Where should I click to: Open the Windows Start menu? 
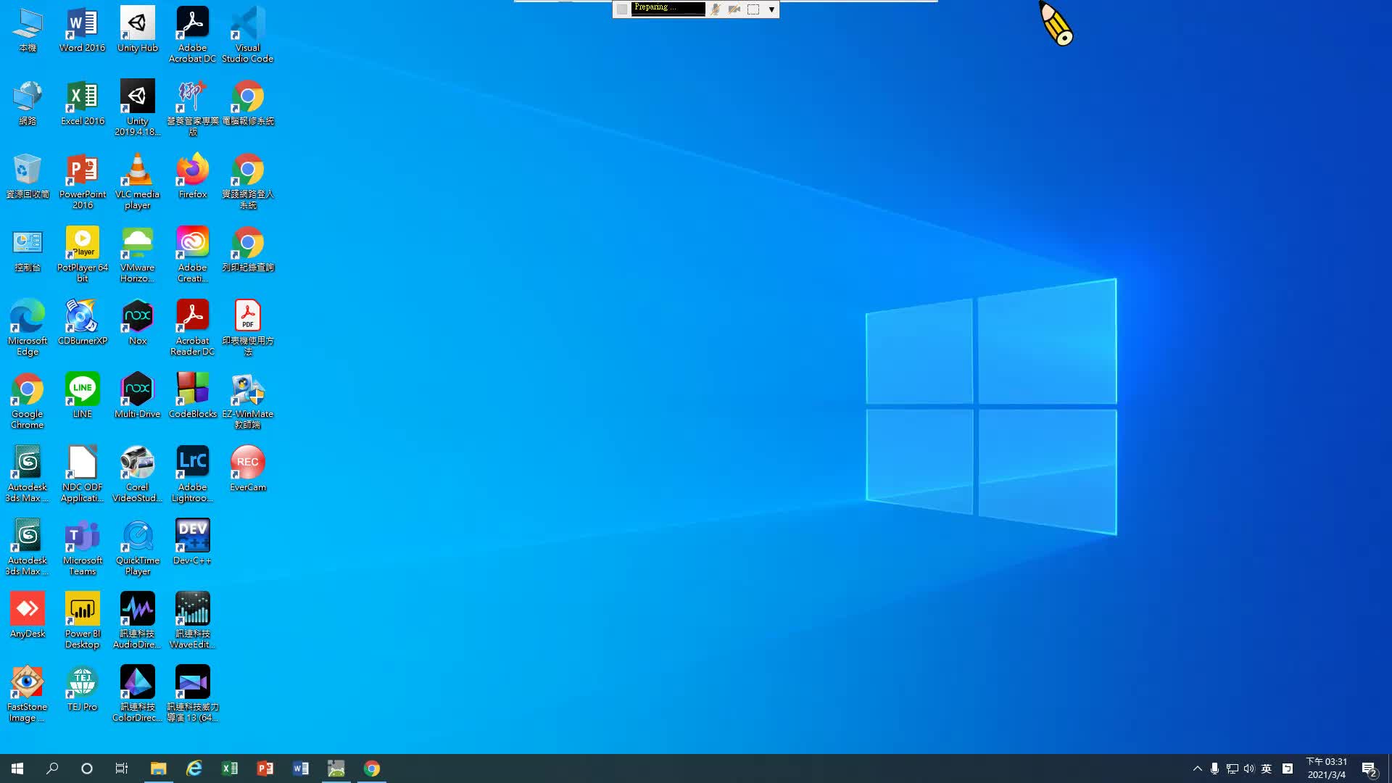[17, 768]
